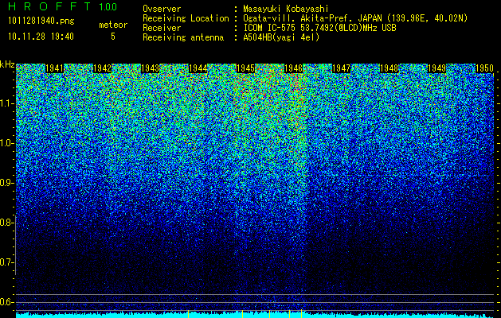This screenshot has height=318, width=501.
Task: Click the 'Receiver' field label
Action: click(162, 28)
